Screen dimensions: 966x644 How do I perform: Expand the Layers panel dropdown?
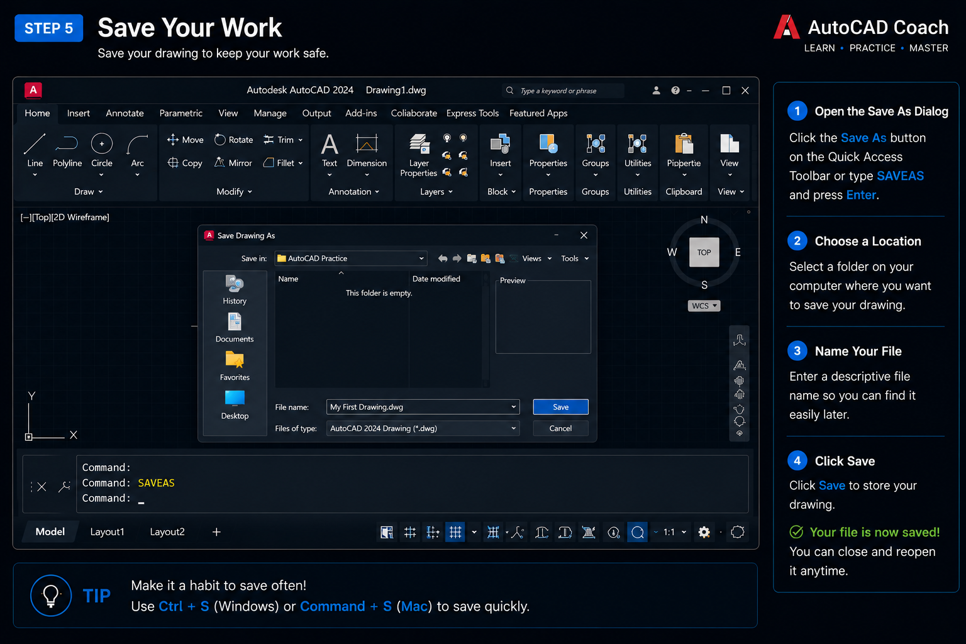point(436,192)
